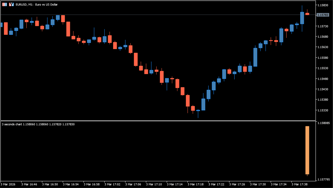Select the 3 Mar 17:18 time label

196,184
